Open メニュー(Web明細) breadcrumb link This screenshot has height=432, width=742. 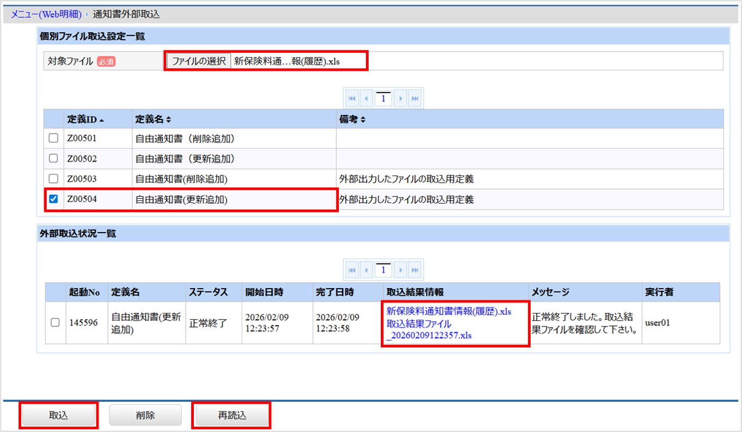tap(47, 14)
